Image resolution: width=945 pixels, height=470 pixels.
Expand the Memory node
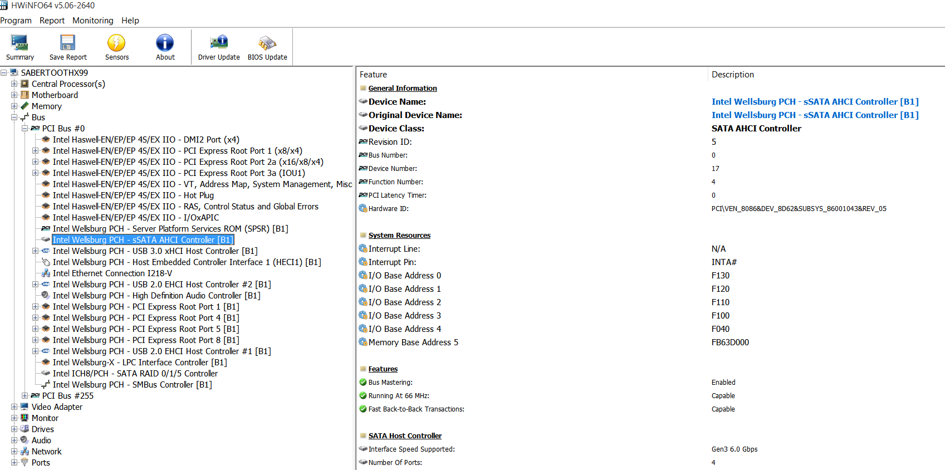(14, 106)
